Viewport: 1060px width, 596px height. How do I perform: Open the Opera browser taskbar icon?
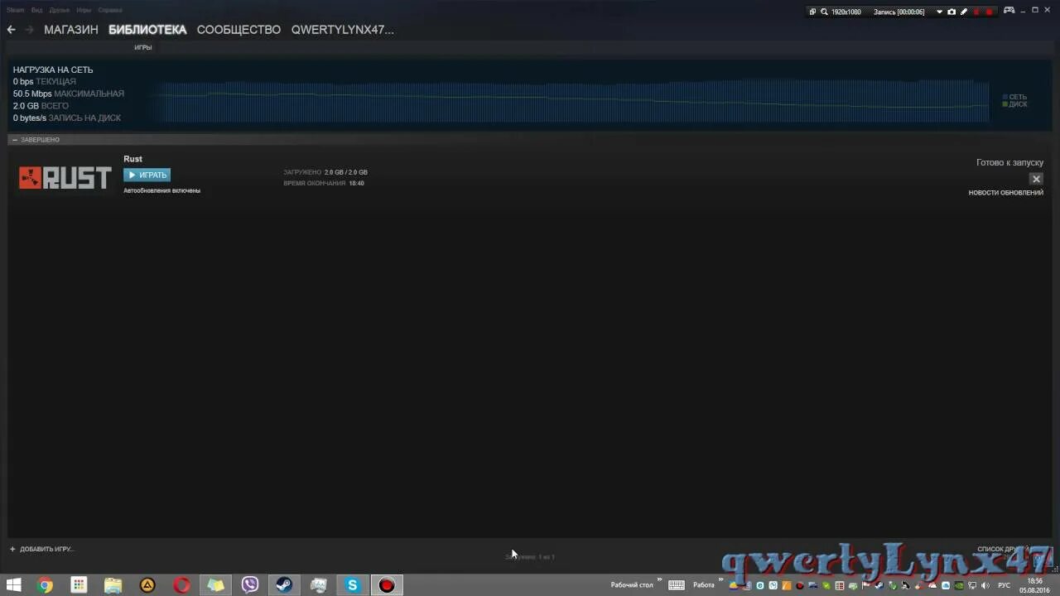pos(181,585)
